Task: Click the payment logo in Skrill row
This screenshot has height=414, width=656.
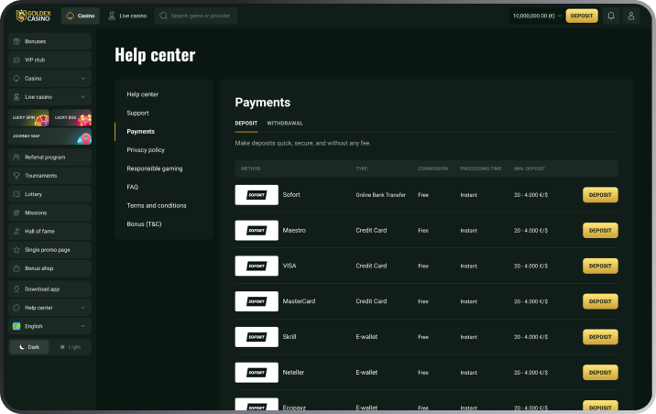Action: coord(257,337)
